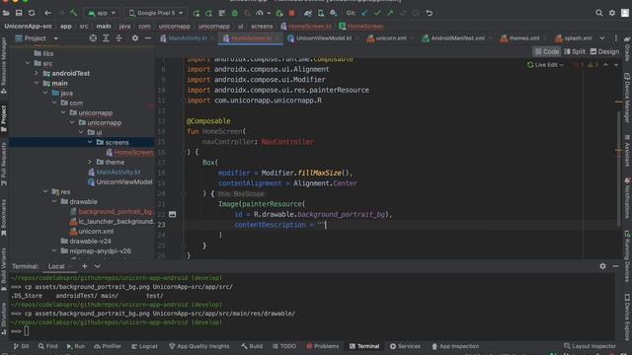Click Collapse All in Project panel
Viewport: 632px width, 355px height.
coord(118,38)
